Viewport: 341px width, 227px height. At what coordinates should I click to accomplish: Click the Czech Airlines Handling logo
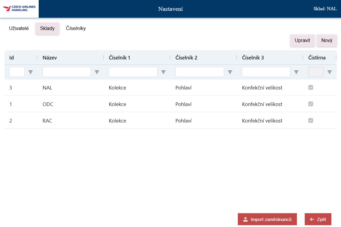19,9
